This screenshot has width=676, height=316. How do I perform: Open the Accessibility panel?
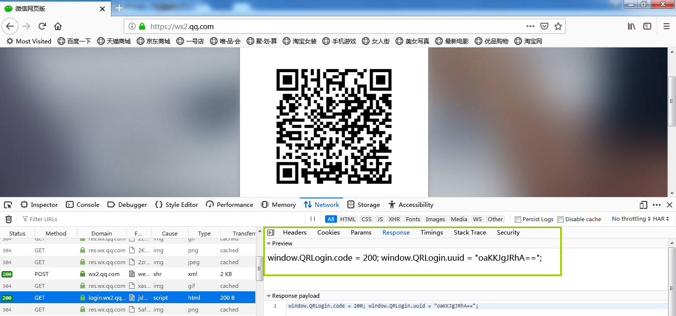tap(411, 205)
